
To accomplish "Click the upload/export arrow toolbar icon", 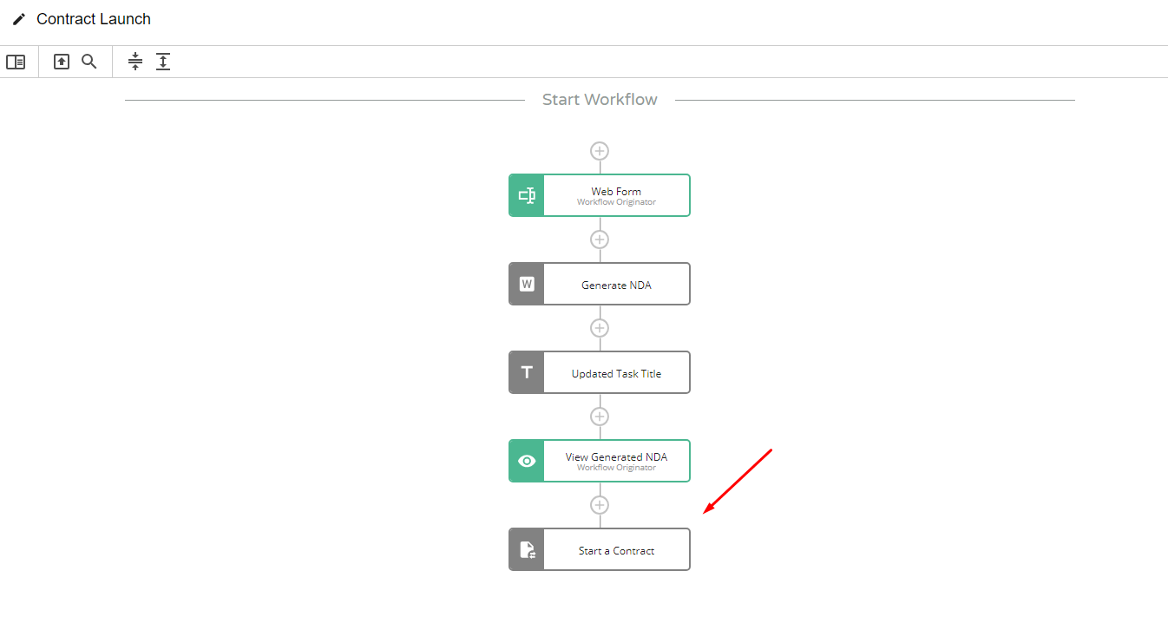I will [62, 62].
